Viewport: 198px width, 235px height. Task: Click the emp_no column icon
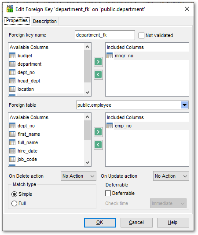point(110,126)
